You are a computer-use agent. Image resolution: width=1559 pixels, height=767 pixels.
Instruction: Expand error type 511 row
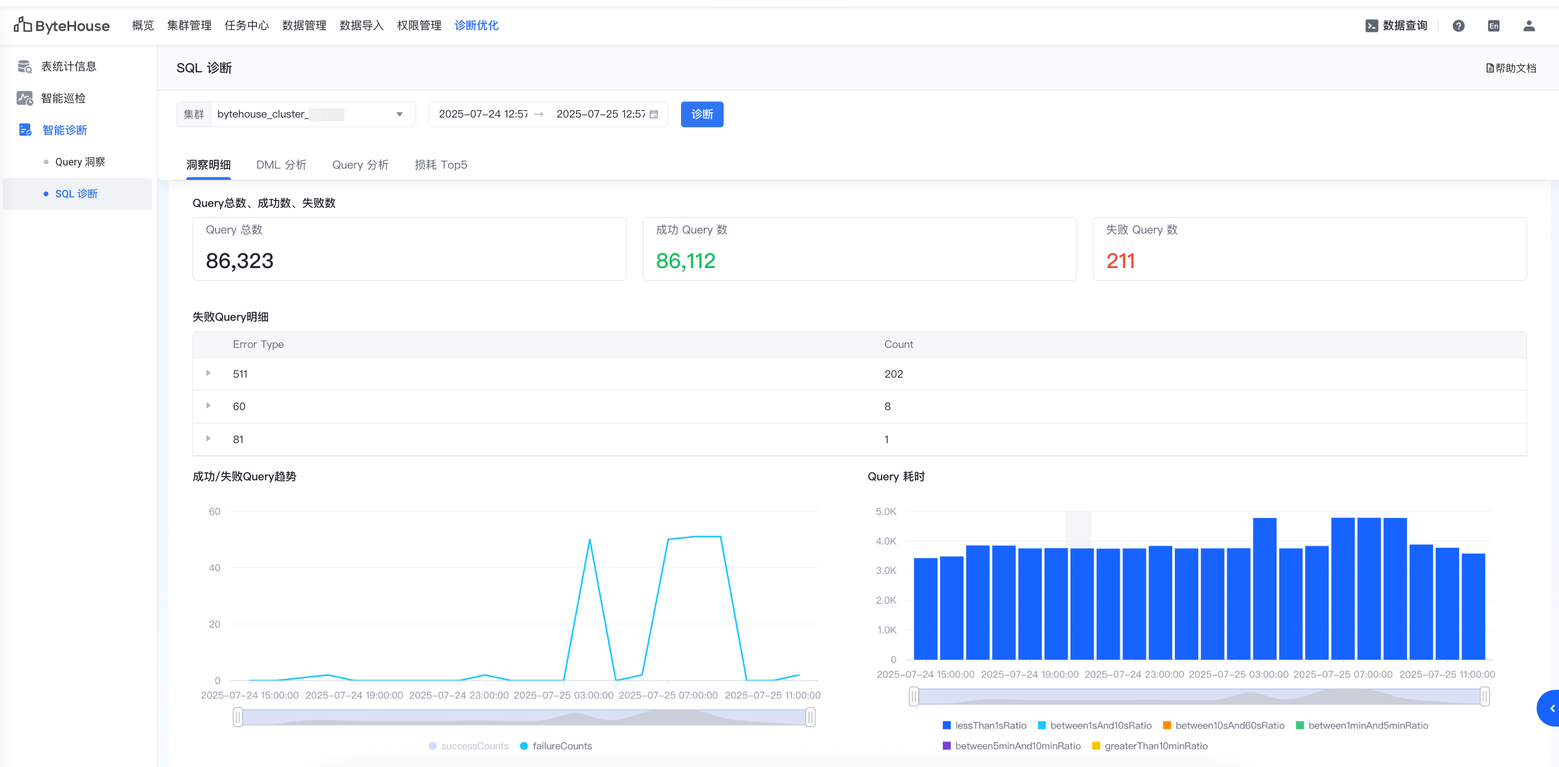coord(208,373)
